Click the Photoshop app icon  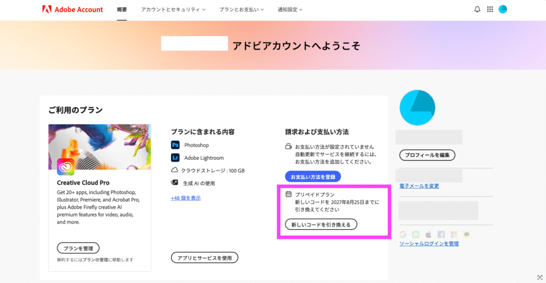(175, 145)
